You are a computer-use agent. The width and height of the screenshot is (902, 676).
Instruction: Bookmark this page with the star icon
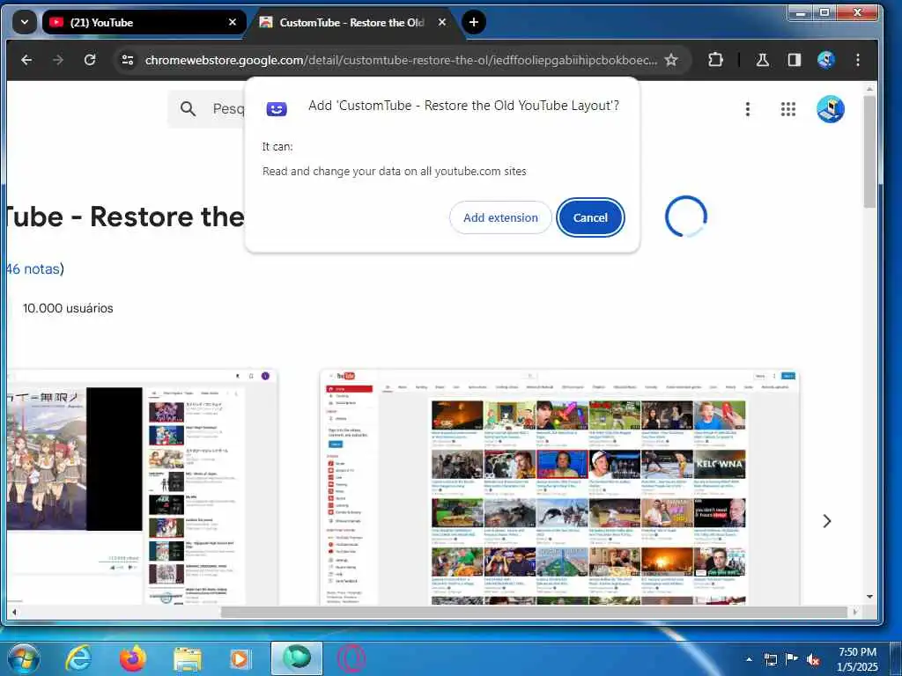[670, 60]
